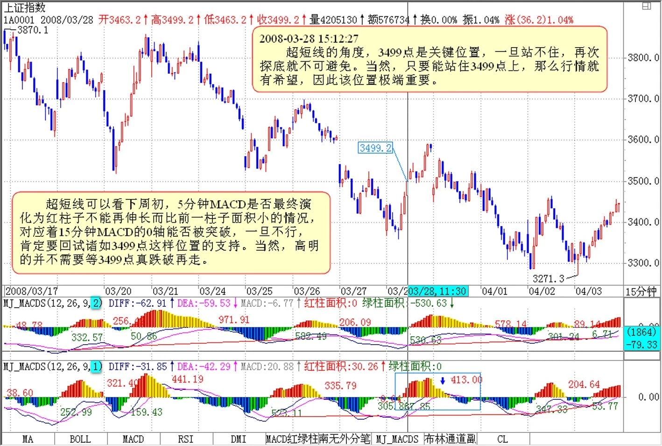Image resolution: width=662 pixels, height=446 pixels.
Task: Click the window layout icon at top right
Action: tap(646, 6)
